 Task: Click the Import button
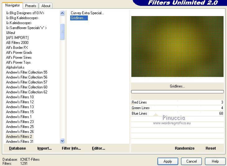tap(44, 148)
